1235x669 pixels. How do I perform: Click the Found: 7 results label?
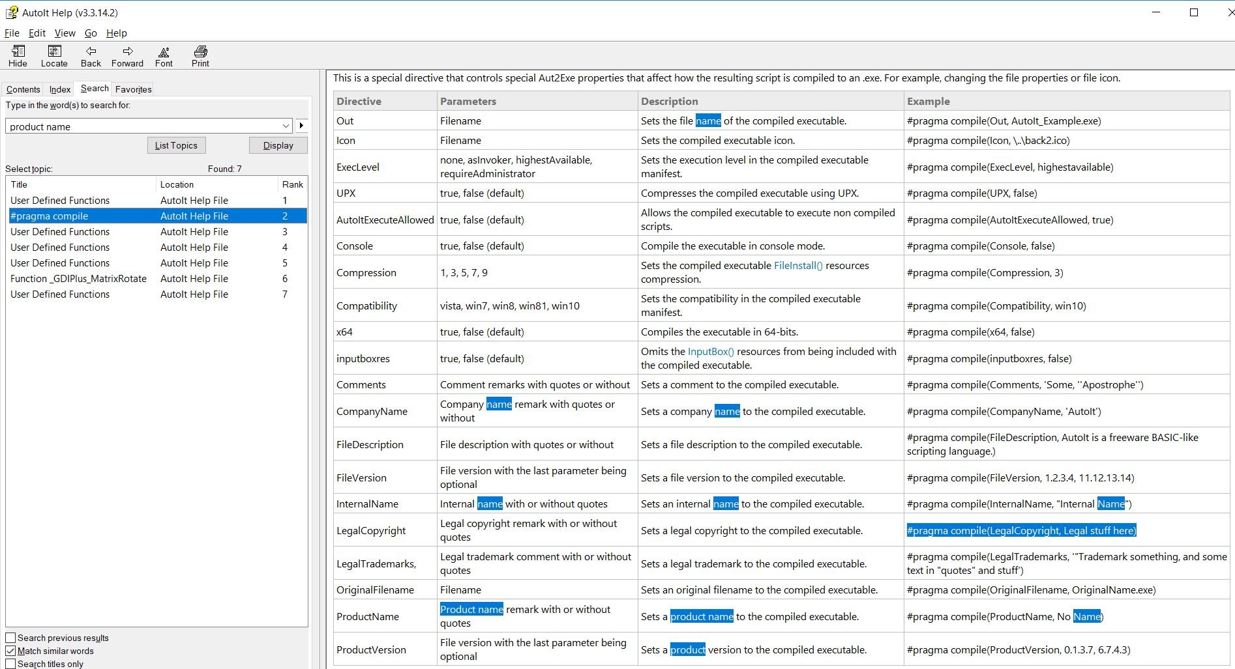(x=224, y=169)
